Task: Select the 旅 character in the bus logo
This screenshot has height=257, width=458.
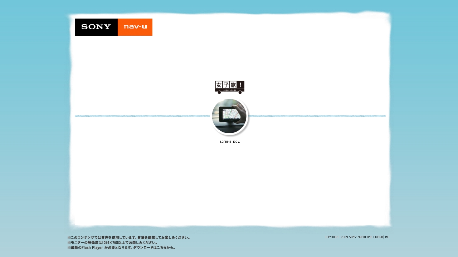Action: [233, 85]
